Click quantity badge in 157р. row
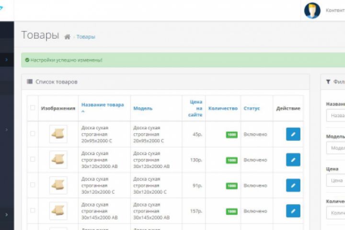 tap(232, 211)
